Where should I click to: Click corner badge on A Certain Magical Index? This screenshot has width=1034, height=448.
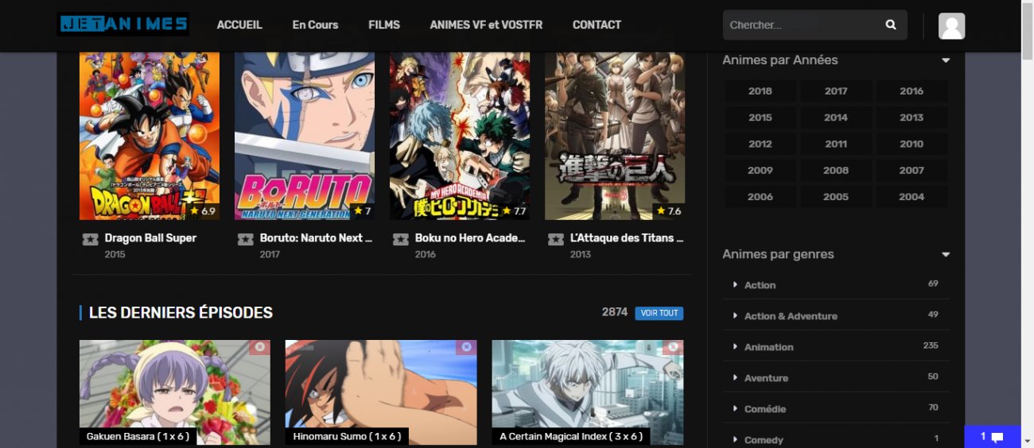pos(673,347)
